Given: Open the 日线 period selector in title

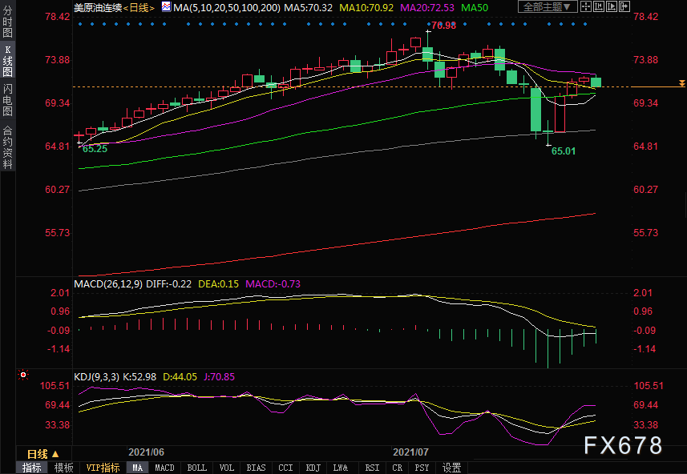Looking at the screenshot, I should click(139, 7).
